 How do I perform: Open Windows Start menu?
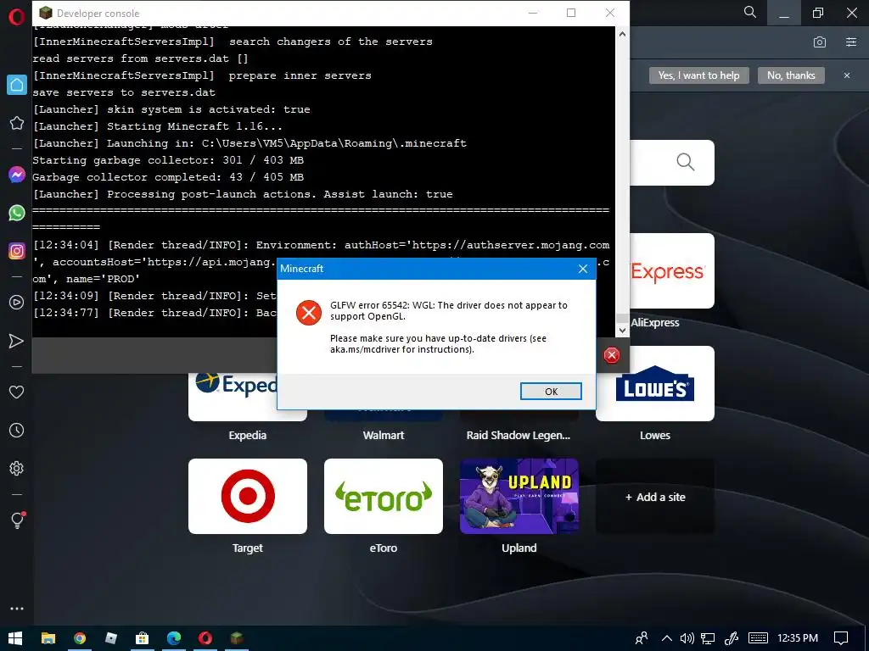click(x=15, y=638)
